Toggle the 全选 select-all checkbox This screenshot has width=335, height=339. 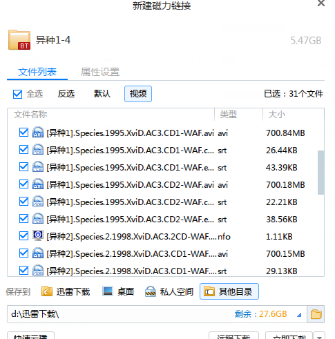coord(17,94)
